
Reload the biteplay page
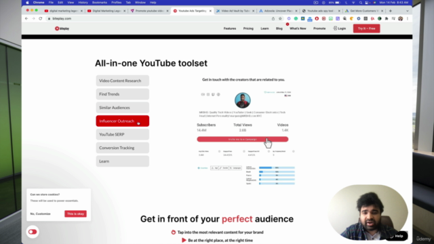[41, 18]
